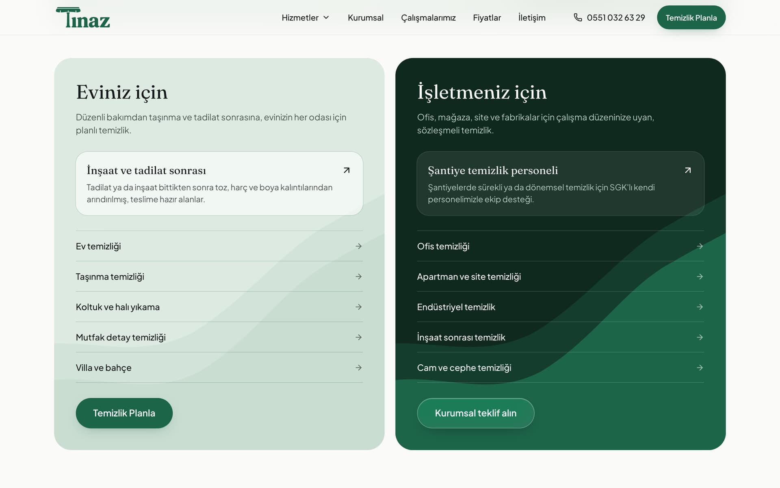Click the arrow next to Taşınma temizliği

tap(358, 277)
